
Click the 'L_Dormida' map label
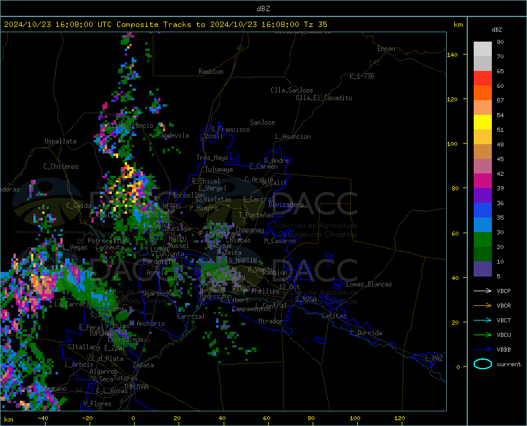366,333
